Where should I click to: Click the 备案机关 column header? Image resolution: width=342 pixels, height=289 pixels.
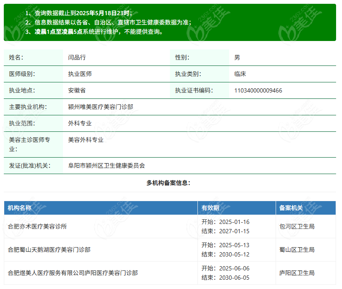(x=291, y=208)
